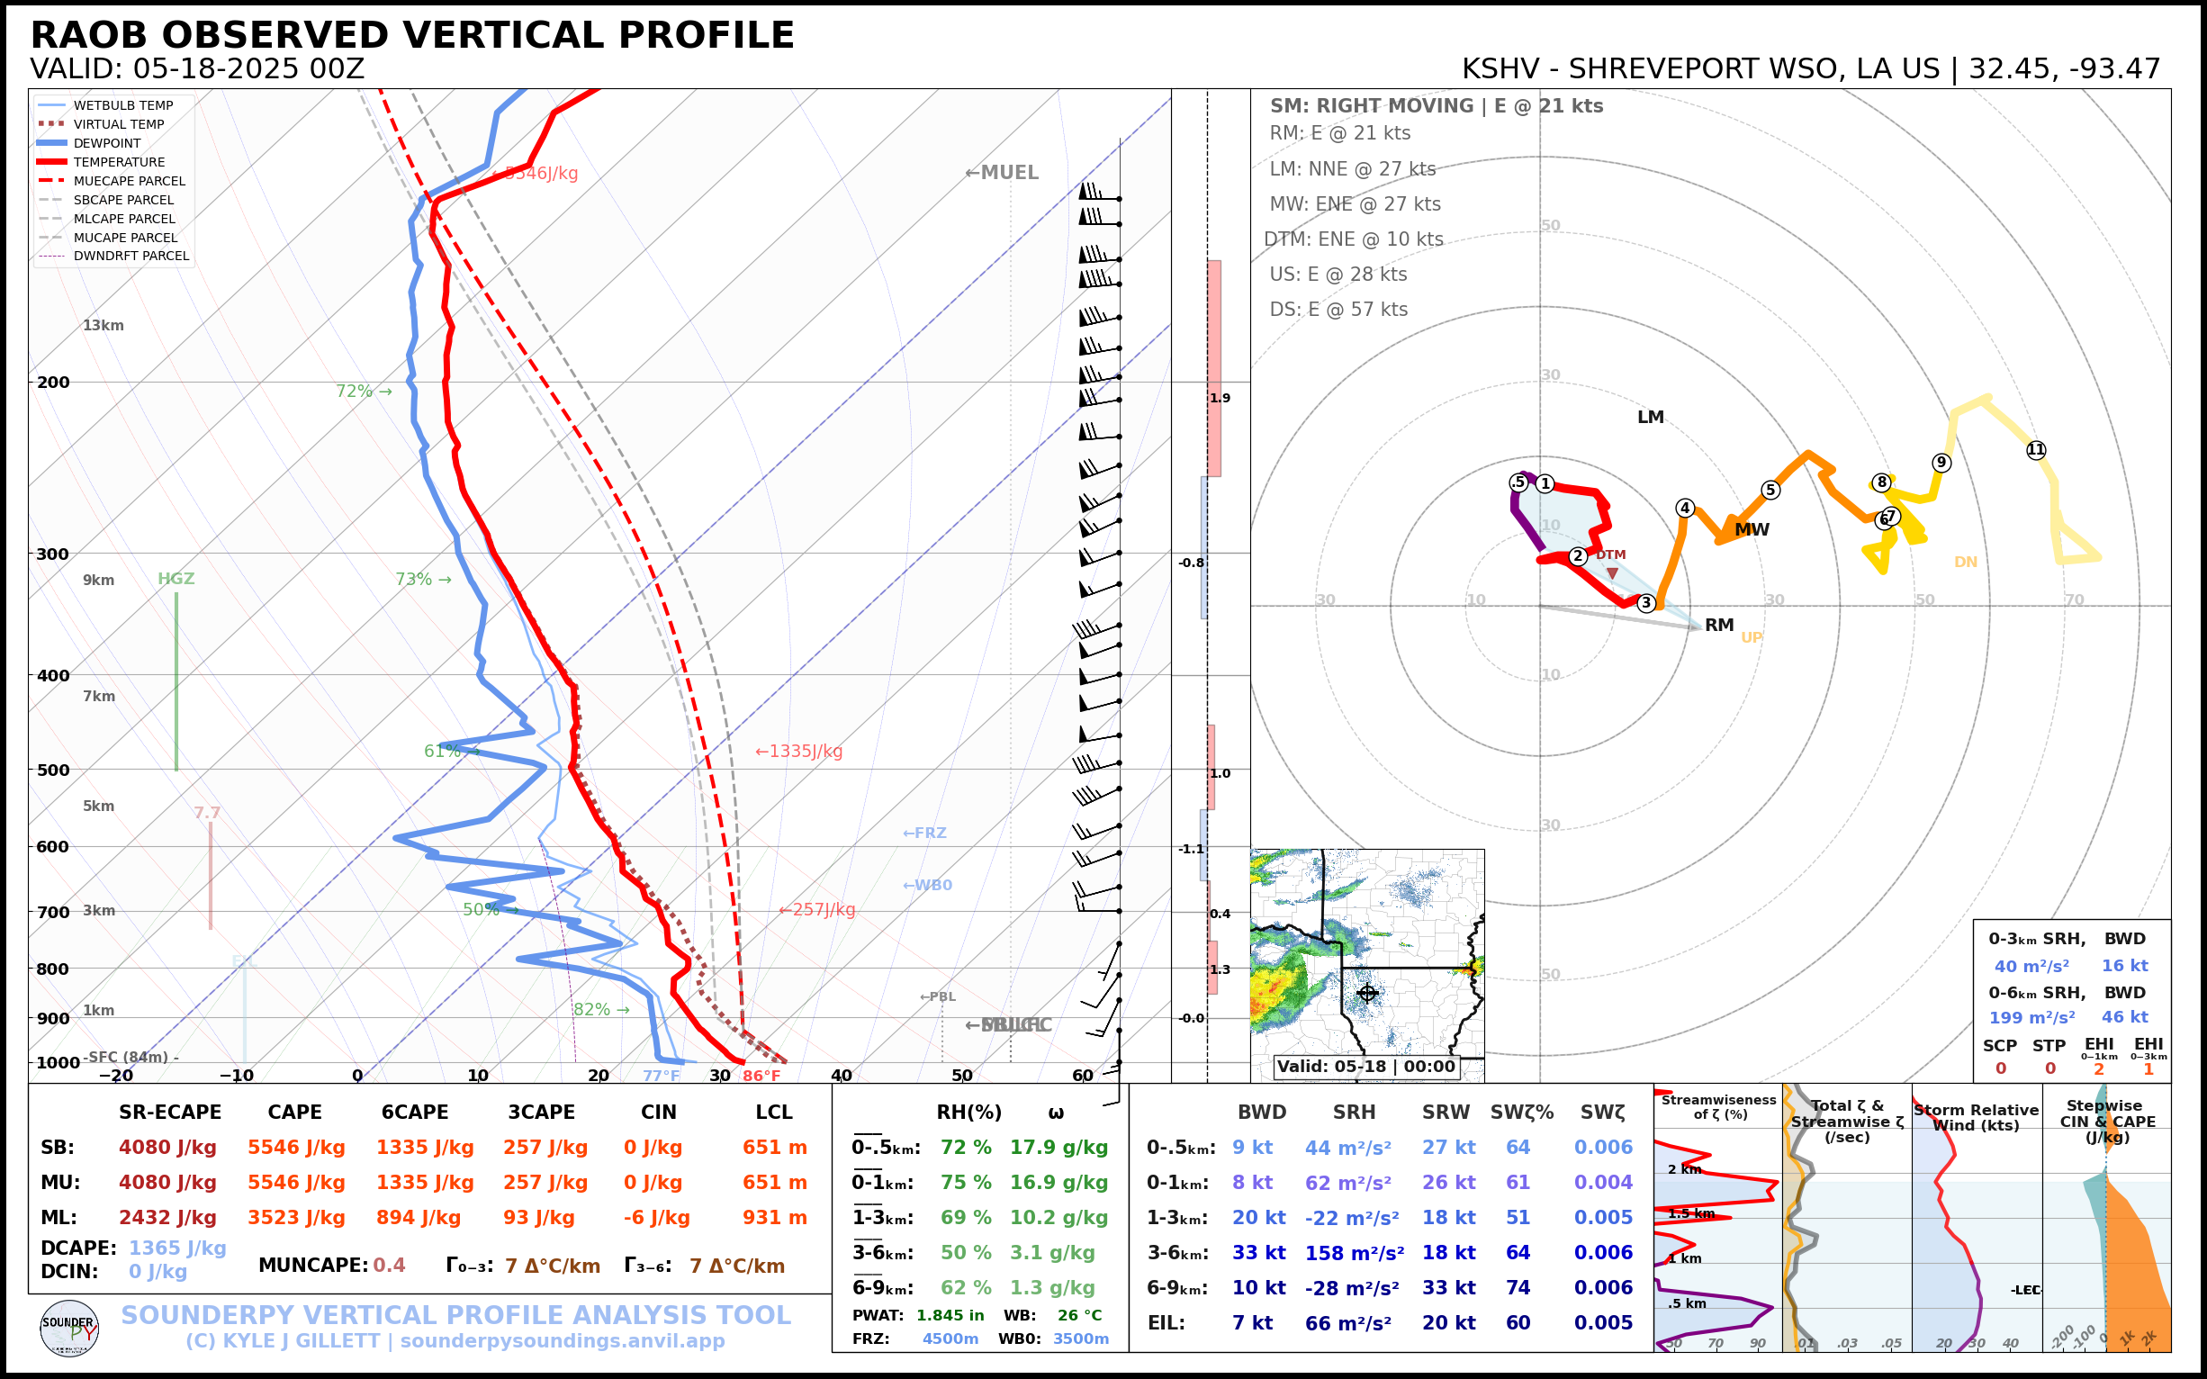
Task: Click the 4 km hodograph marker
Action: 1685,508
